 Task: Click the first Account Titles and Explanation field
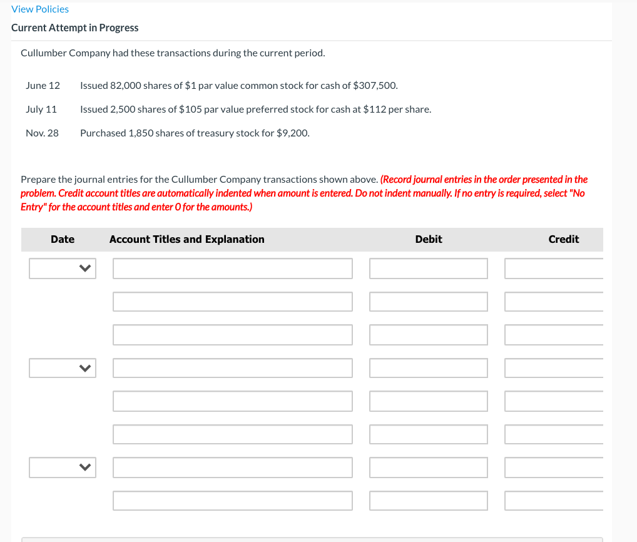point(232,268)
